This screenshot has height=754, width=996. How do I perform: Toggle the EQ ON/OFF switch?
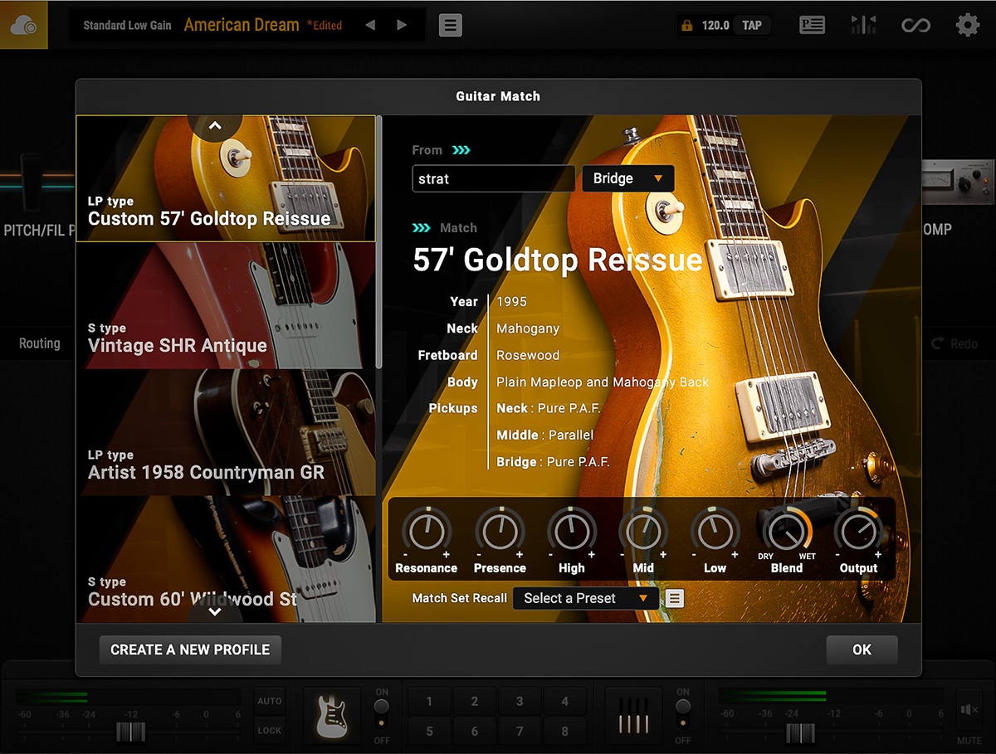683,716
